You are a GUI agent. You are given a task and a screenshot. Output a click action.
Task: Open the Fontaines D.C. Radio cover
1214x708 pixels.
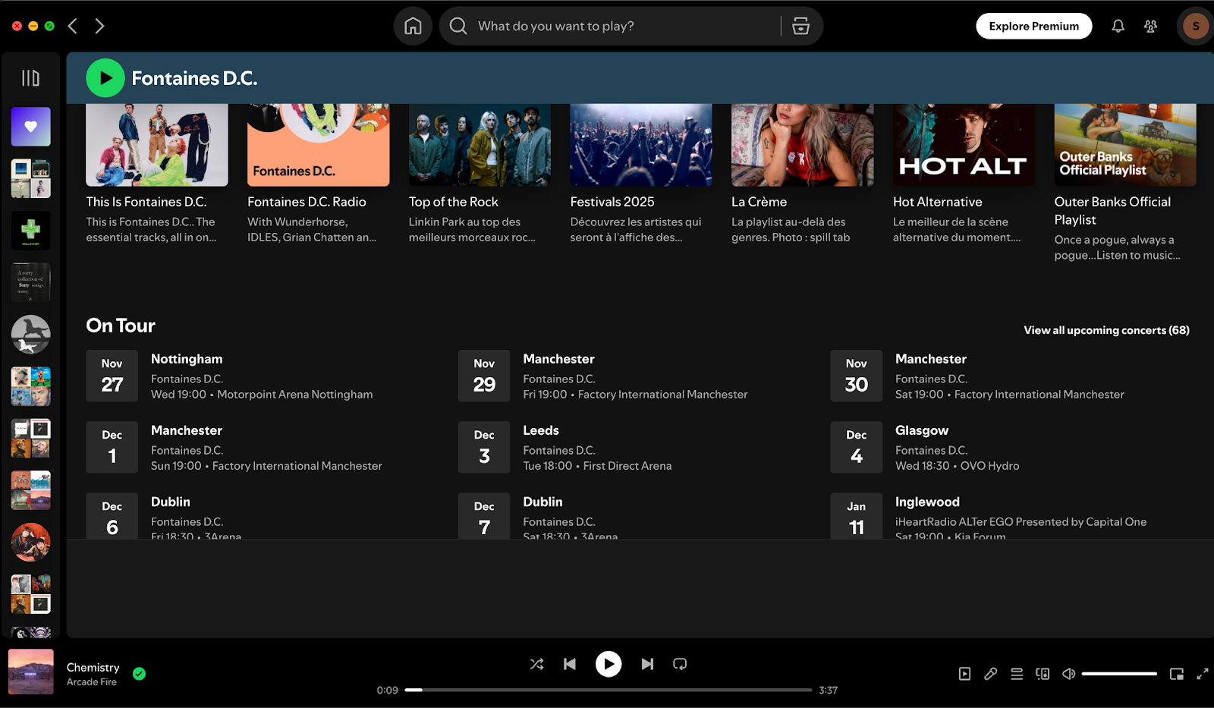pyautogui.click(x=319, y=145)
